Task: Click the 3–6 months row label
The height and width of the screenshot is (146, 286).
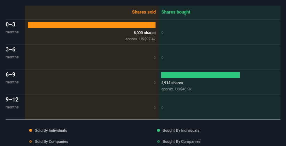Action: pyautogui.click(x=12, y=53)
